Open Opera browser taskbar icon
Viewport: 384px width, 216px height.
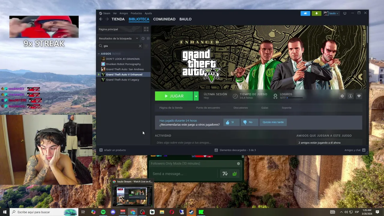click(172, 212)
